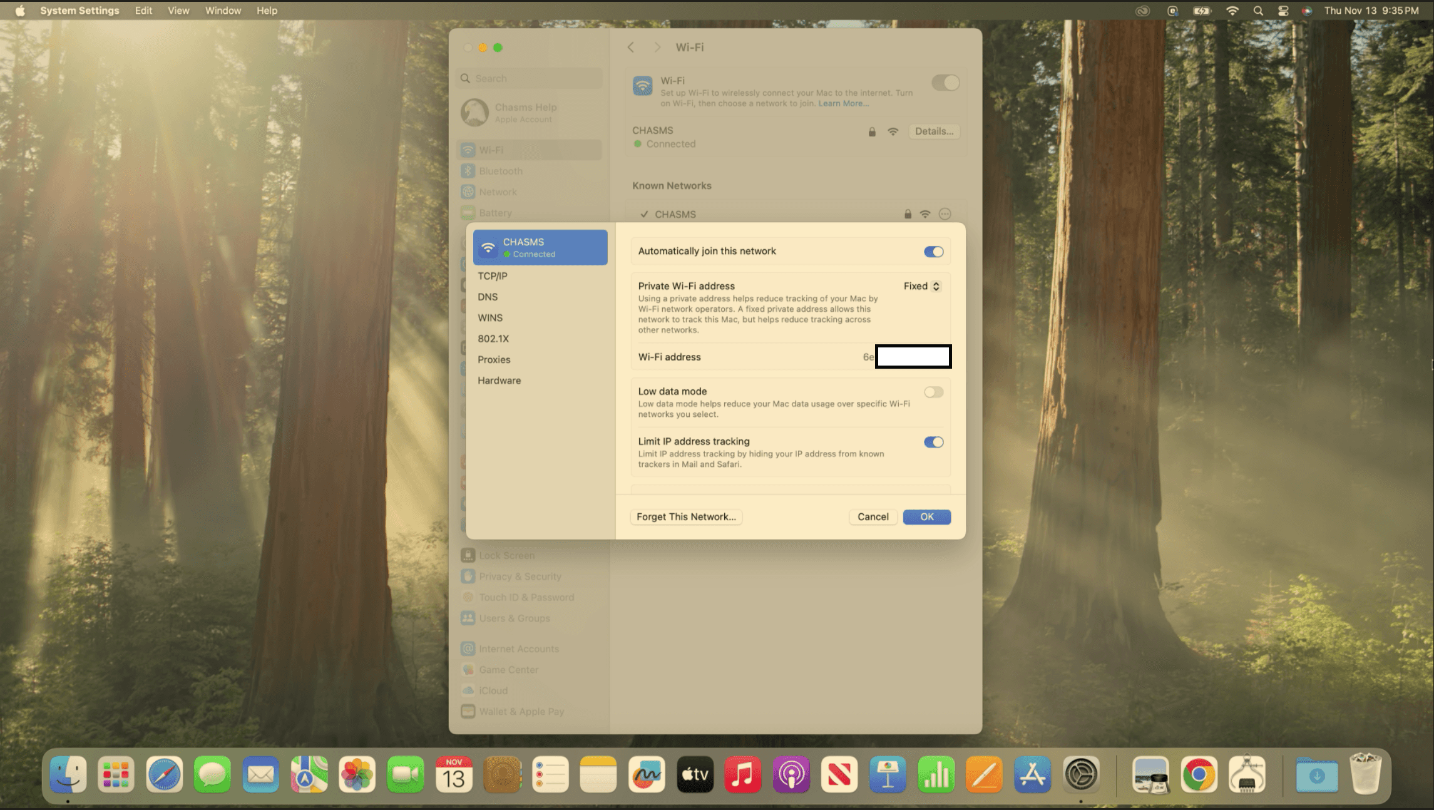Screen dimensions: 1434x810
Task: Toggle Automatically join this network switch
Action: coord(933,252)
